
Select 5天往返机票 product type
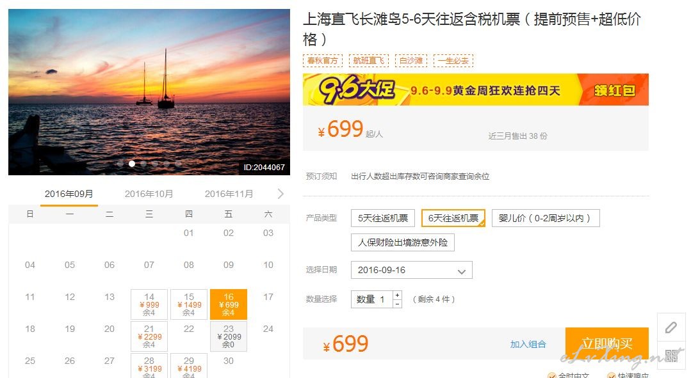(383, 218)
